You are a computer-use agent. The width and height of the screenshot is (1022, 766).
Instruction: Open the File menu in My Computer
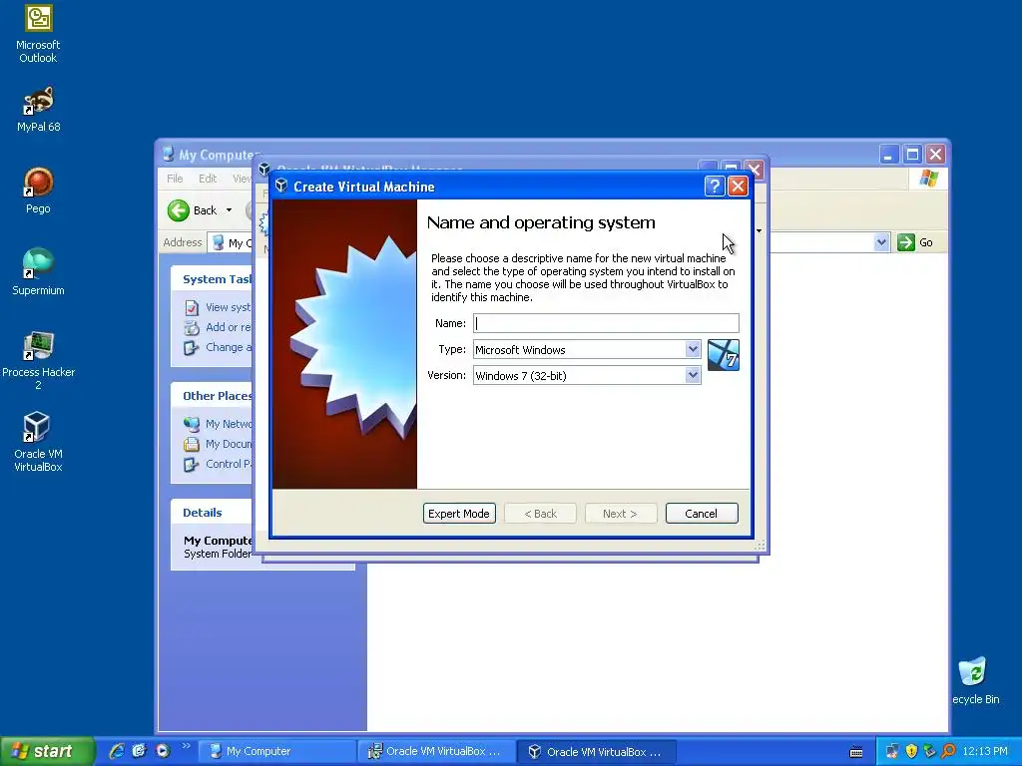point(175,179)
